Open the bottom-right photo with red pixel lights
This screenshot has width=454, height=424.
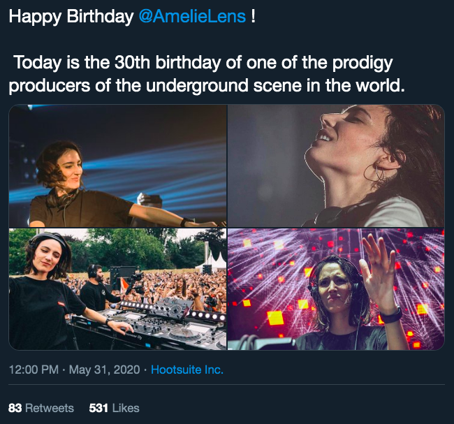point(336,288)
